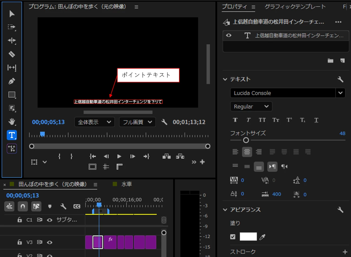This screenshot has height=257, width=351.
Task: Apply faux italic to the text
Action: tap(249, 120)
